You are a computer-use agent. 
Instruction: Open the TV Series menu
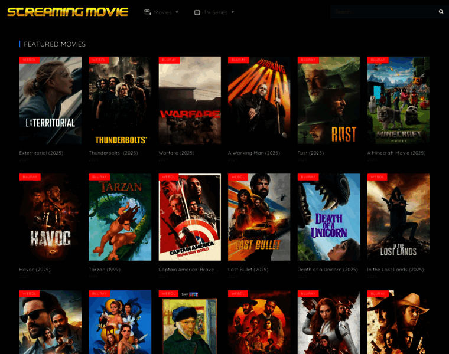coord(215,12)
